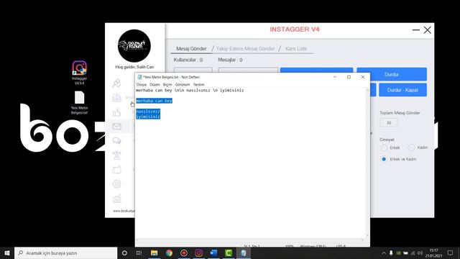The height and width of the screenshot is (259, 460).
Task: Open Task View on the taskbar
Action: tap(139, 253)
